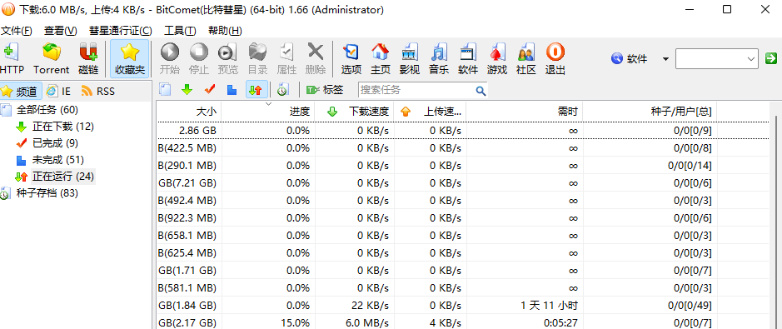Open the 查看(V) menu
Screen dimensions: 782x329
point(60,31)
